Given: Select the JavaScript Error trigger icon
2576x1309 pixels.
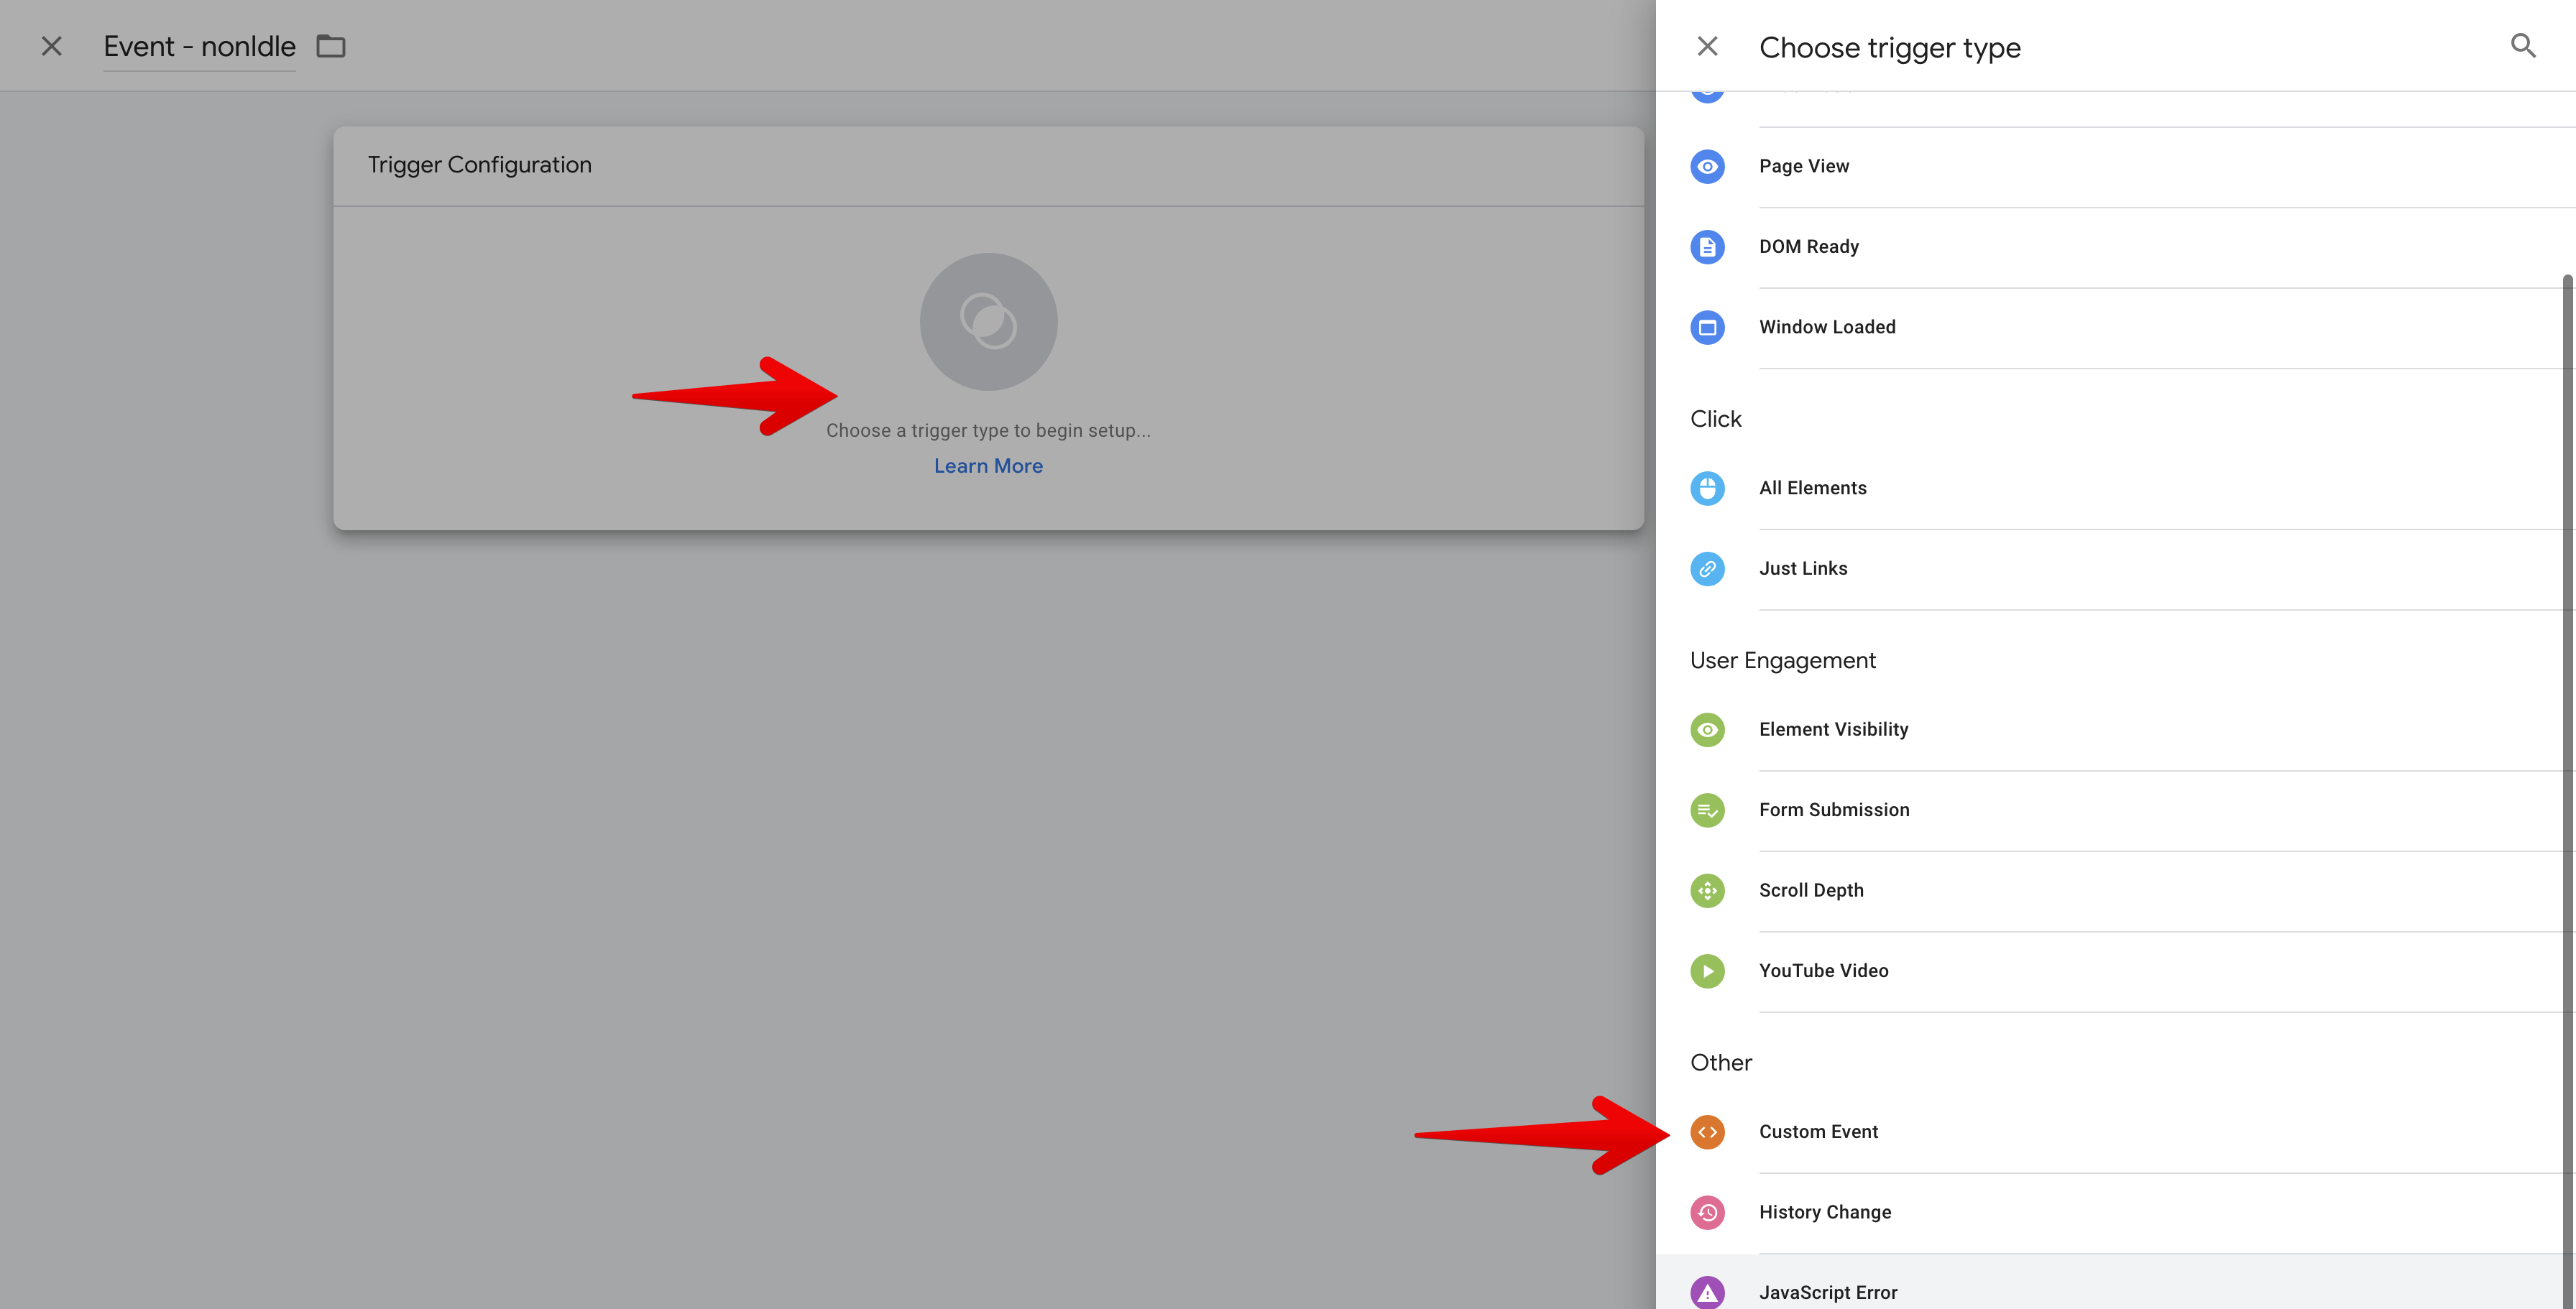Looking at the screenshot, I should [x=1707, y=1292].
